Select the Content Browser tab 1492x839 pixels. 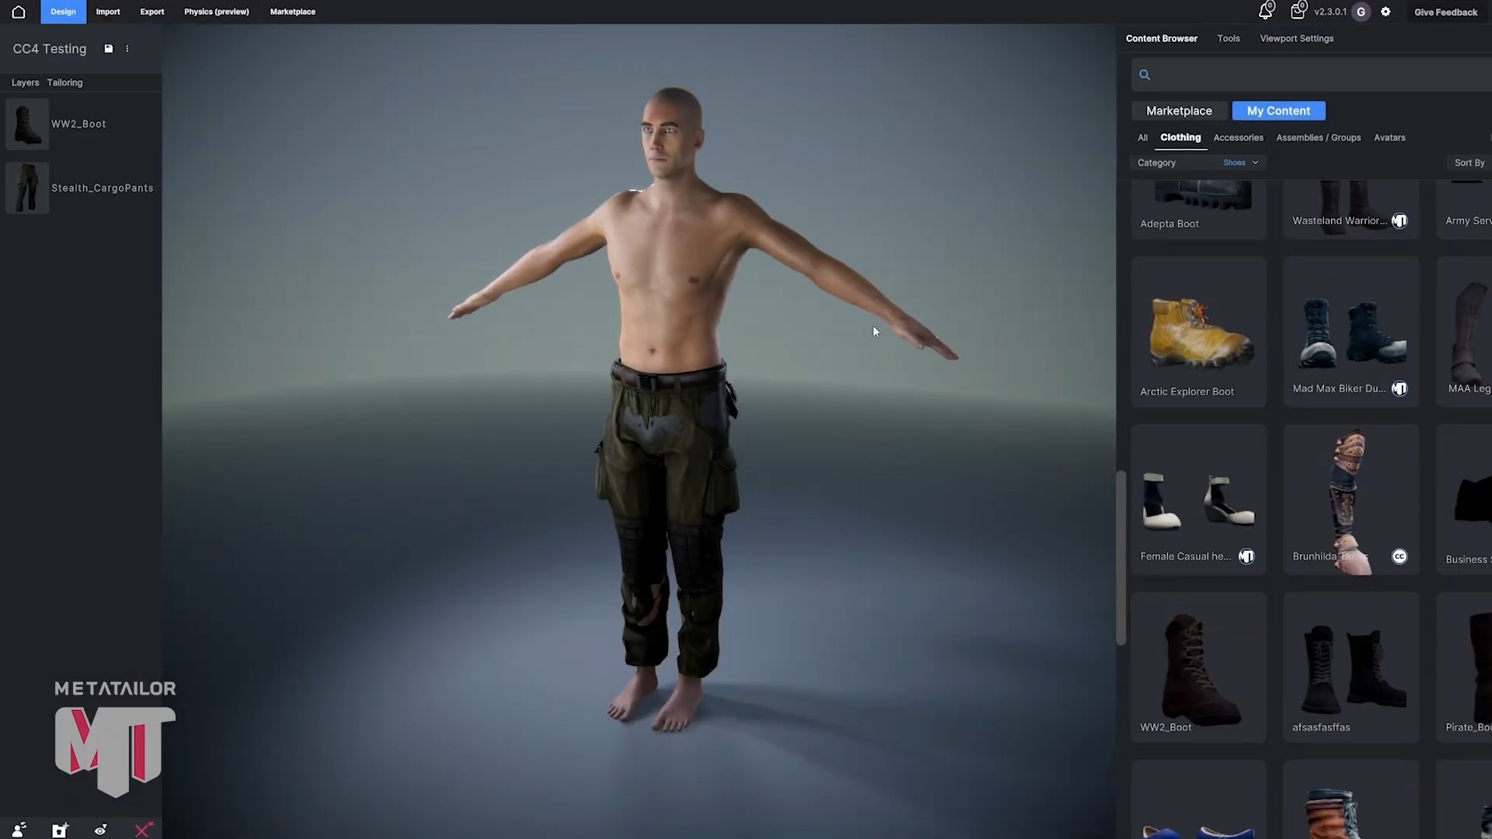click(x=1161, y=38)
